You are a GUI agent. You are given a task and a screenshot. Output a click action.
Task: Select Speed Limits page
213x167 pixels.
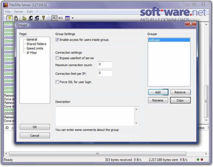coord(35,48)
